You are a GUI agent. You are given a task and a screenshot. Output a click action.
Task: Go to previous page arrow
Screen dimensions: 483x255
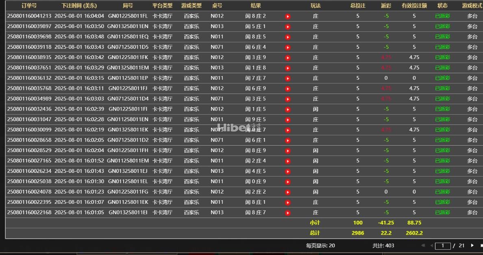[431, 246]
